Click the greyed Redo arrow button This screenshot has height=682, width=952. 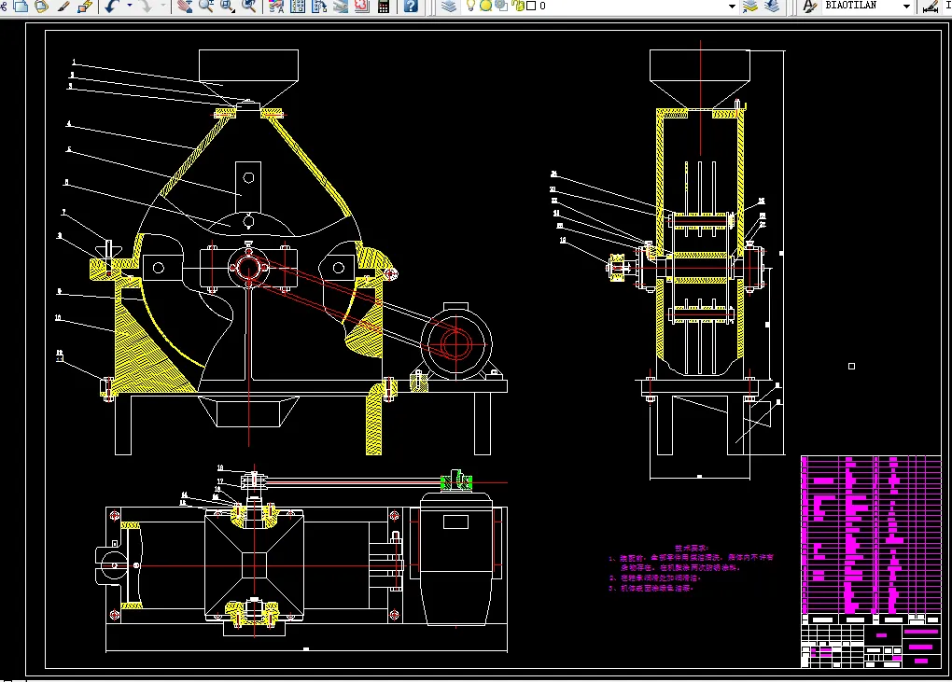146,7
